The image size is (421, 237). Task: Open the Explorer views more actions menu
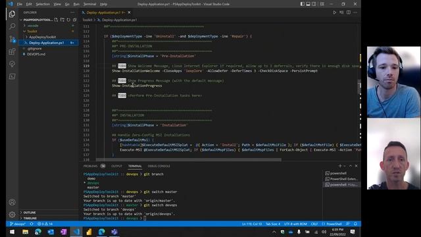(x=72, y=13)
